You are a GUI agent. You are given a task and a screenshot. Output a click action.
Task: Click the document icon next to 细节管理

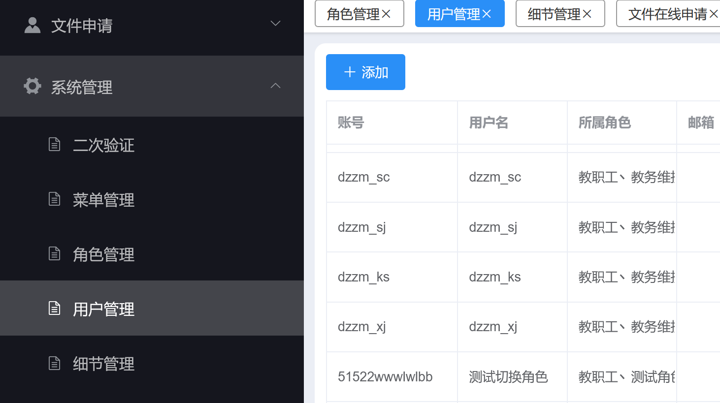click(54, 364)
